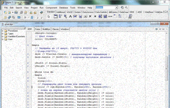The height and width of the screenshot is (108, 170).
Task: Toggle breakpoint dot beside 'while true do'
Action: click(x=28, y=72)
